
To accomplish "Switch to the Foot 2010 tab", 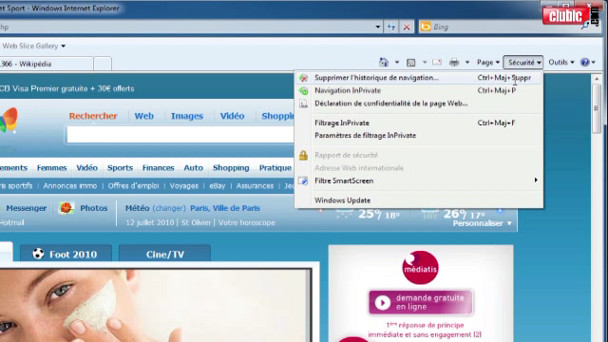I will pos(66,254).
